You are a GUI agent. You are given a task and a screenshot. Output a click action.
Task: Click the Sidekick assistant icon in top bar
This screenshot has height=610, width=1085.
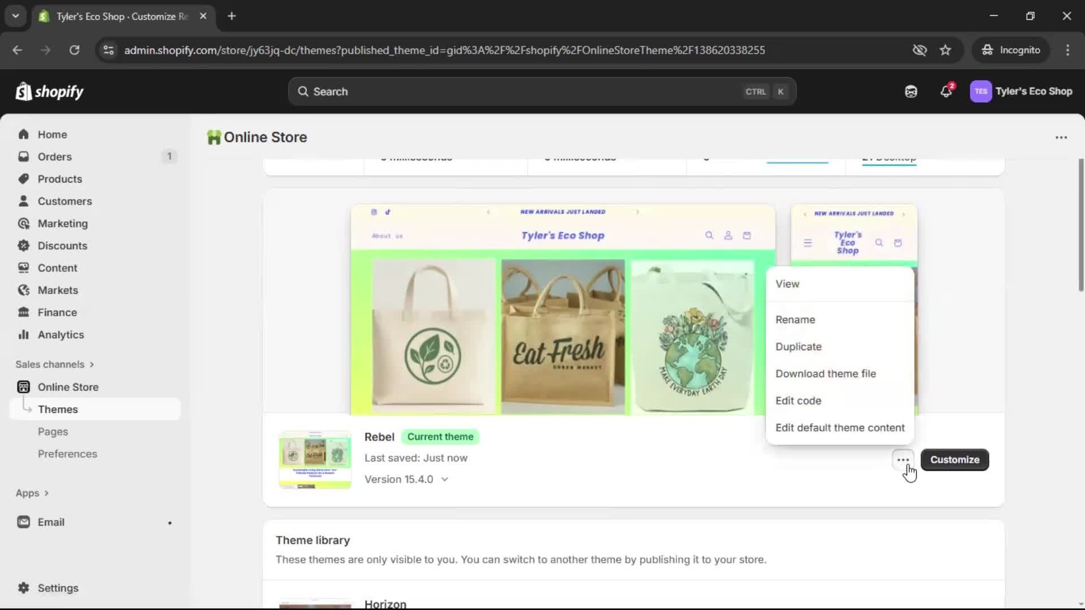pyautogui.click(x=911, y=91)
